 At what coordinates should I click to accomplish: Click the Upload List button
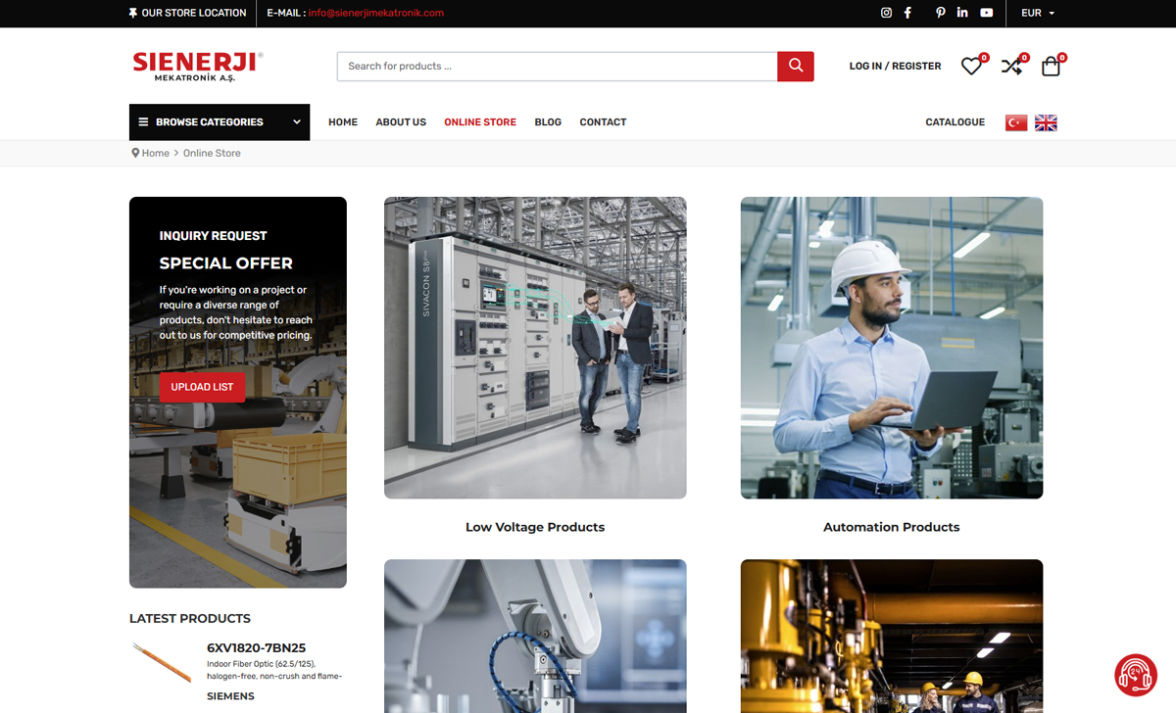[x=202, y=387]
